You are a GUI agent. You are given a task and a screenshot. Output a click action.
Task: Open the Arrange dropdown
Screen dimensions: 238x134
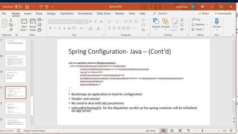click(165, 24)
